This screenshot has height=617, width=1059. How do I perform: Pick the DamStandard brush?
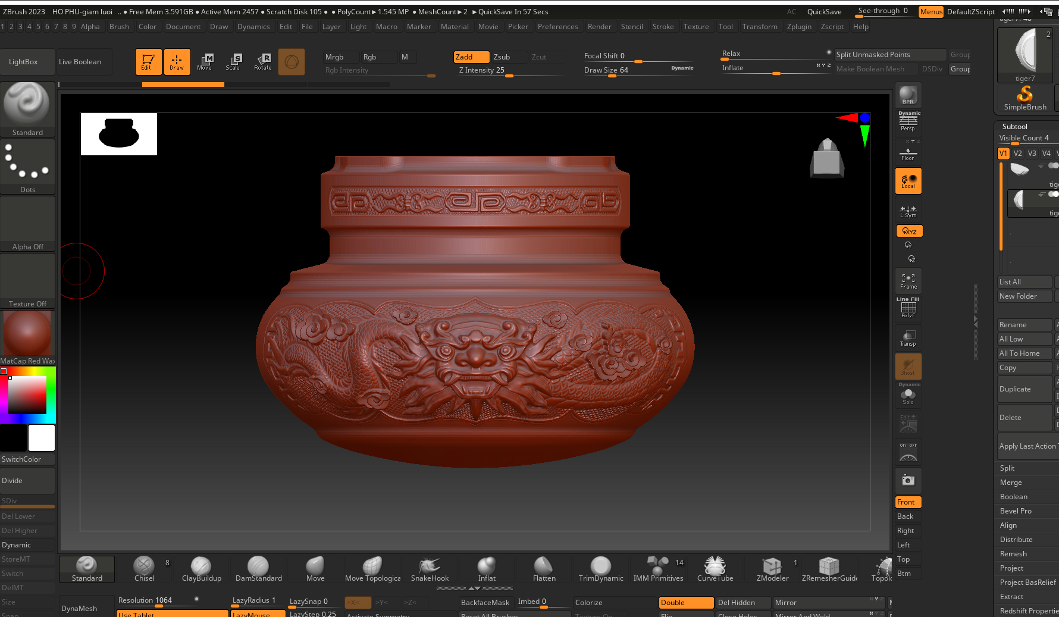258,568
